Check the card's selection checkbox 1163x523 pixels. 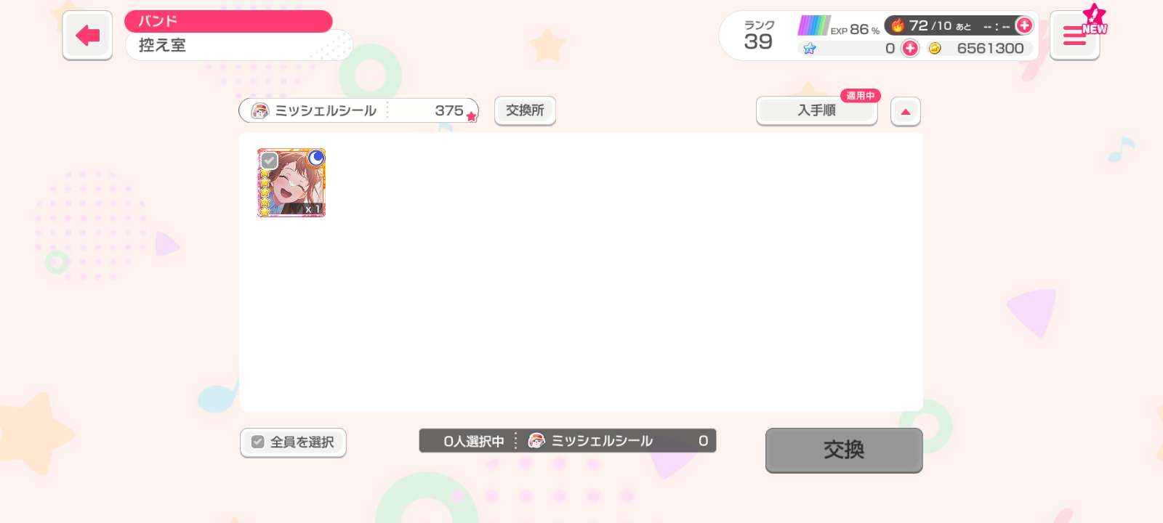(269, 161)
